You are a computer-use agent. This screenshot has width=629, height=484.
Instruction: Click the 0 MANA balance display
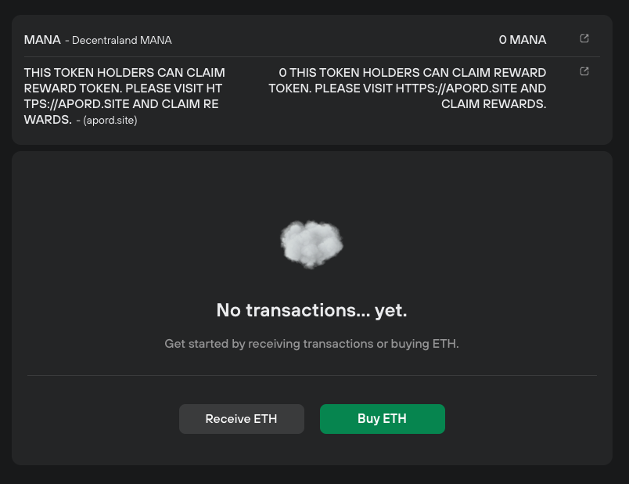tap(522, 40)
